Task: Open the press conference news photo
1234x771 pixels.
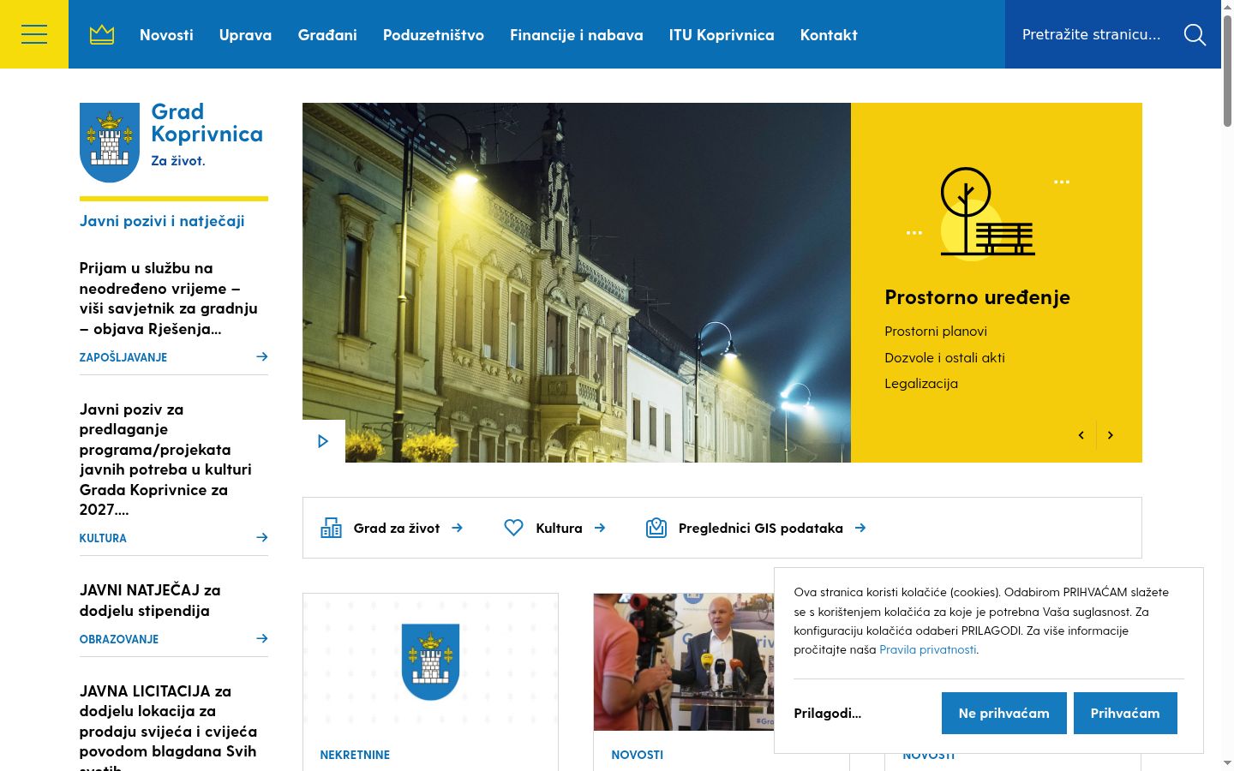Action: [684, 662]
